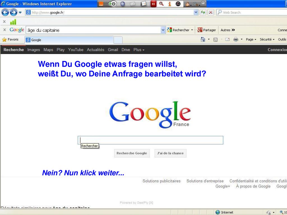Open the Favoris star panel
This screenshot has height=215, width=287.
(x=10, y=39)
